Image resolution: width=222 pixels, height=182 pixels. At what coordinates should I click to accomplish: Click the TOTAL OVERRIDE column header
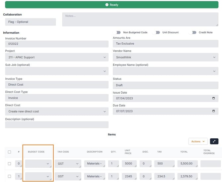(x=209, y=152)
